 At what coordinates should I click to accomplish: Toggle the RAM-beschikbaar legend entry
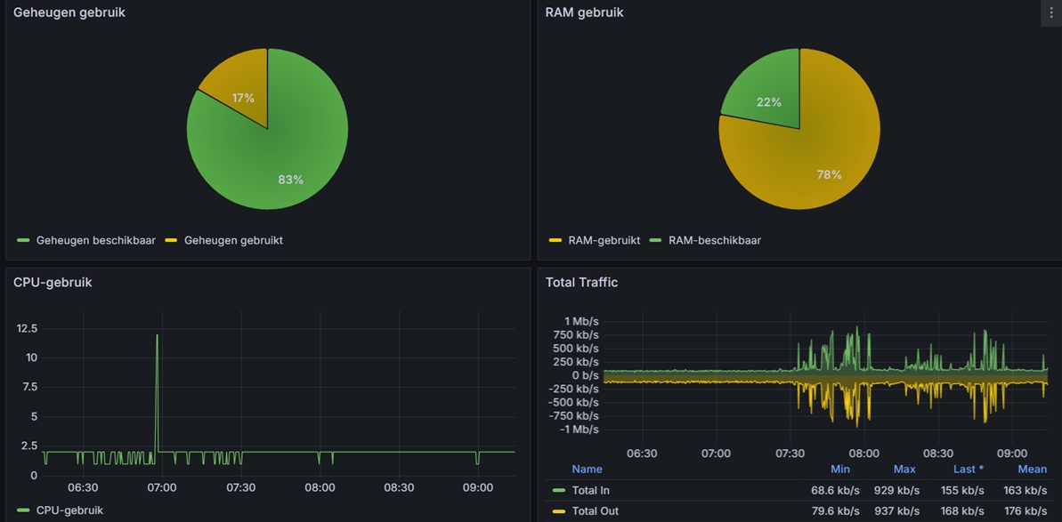[x=714, y=240]
